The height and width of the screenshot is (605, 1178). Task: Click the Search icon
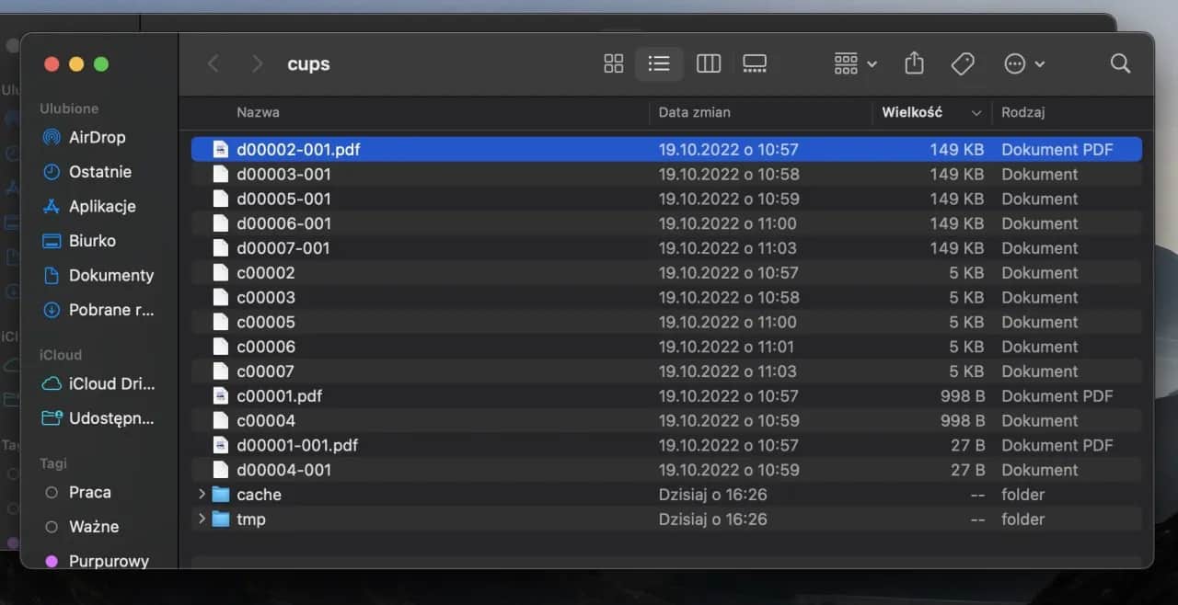point(1120,63)
